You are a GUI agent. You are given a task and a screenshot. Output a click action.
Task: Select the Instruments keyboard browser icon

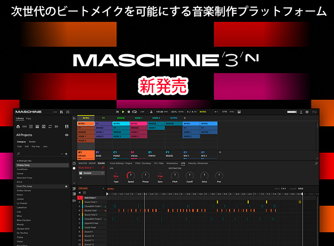pos(37,127)
